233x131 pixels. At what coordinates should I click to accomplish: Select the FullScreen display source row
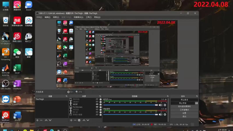point(85,107)
